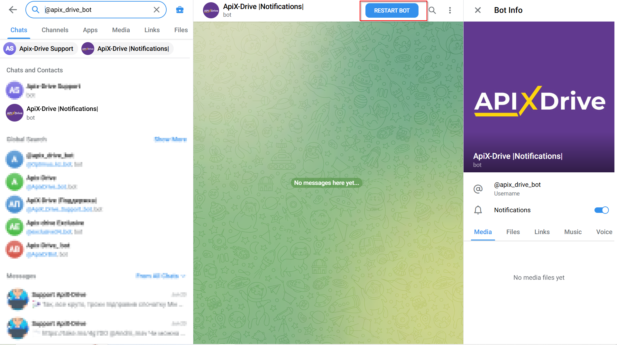Image resolution: width=617 pixels, height=345 pixels.
Task: Select the Voice tab in Bot Info
Action: 604,232
